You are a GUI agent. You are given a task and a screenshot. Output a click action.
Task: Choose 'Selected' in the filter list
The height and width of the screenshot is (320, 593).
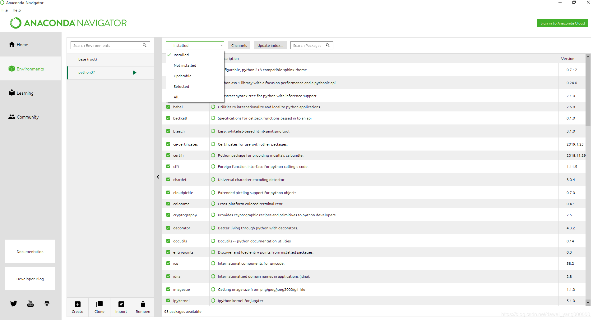195,87
